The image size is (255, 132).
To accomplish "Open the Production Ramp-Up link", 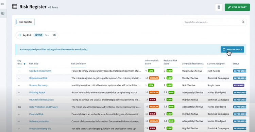I will (40, 129).
